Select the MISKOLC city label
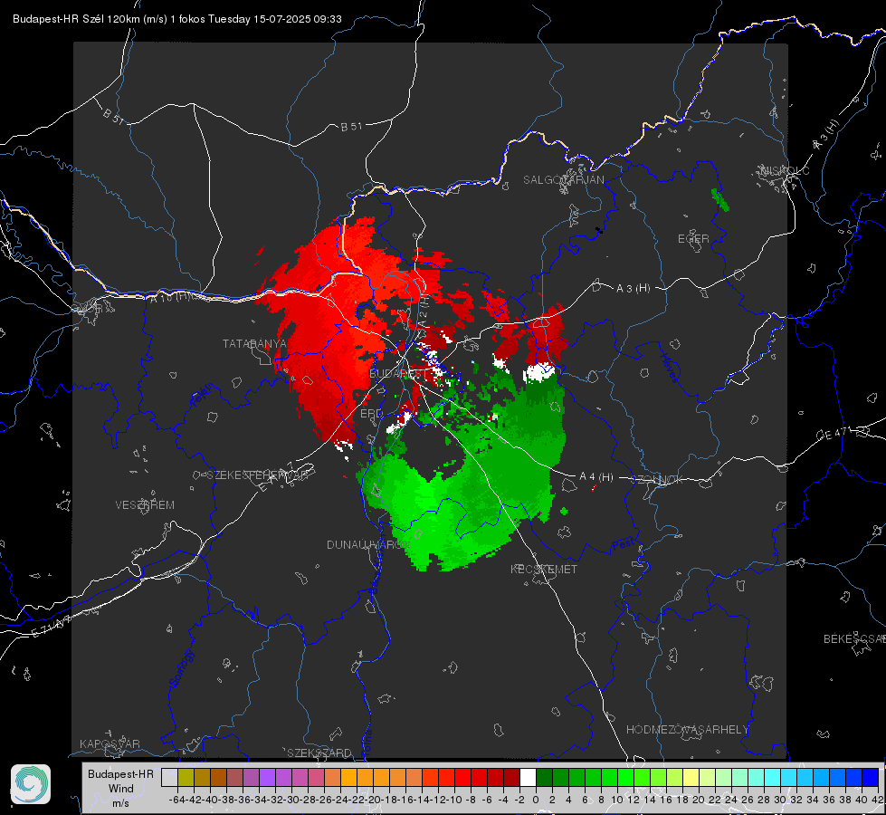 tap(786, 170)
